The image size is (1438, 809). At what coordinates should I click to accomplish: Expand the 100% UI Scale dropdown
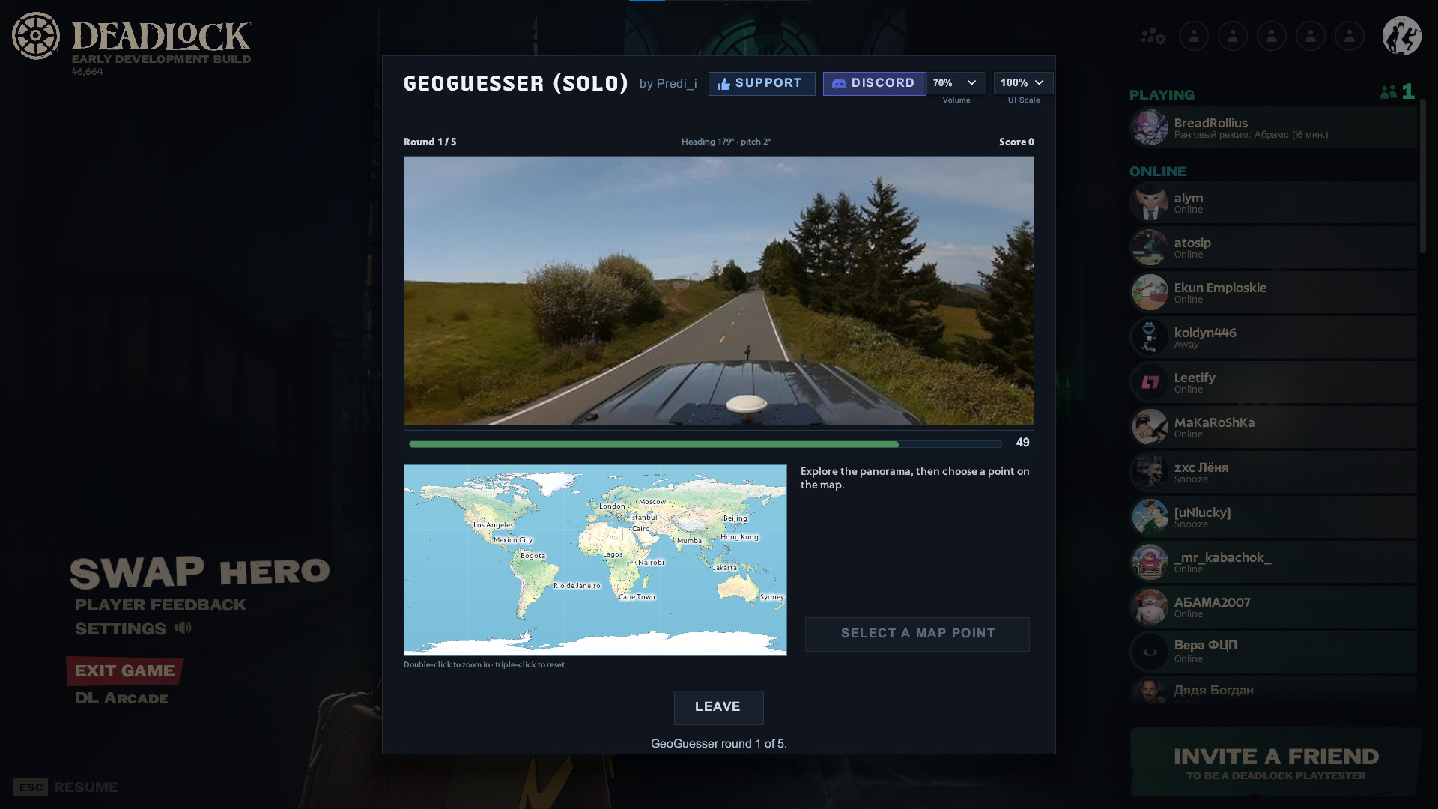1023,83
